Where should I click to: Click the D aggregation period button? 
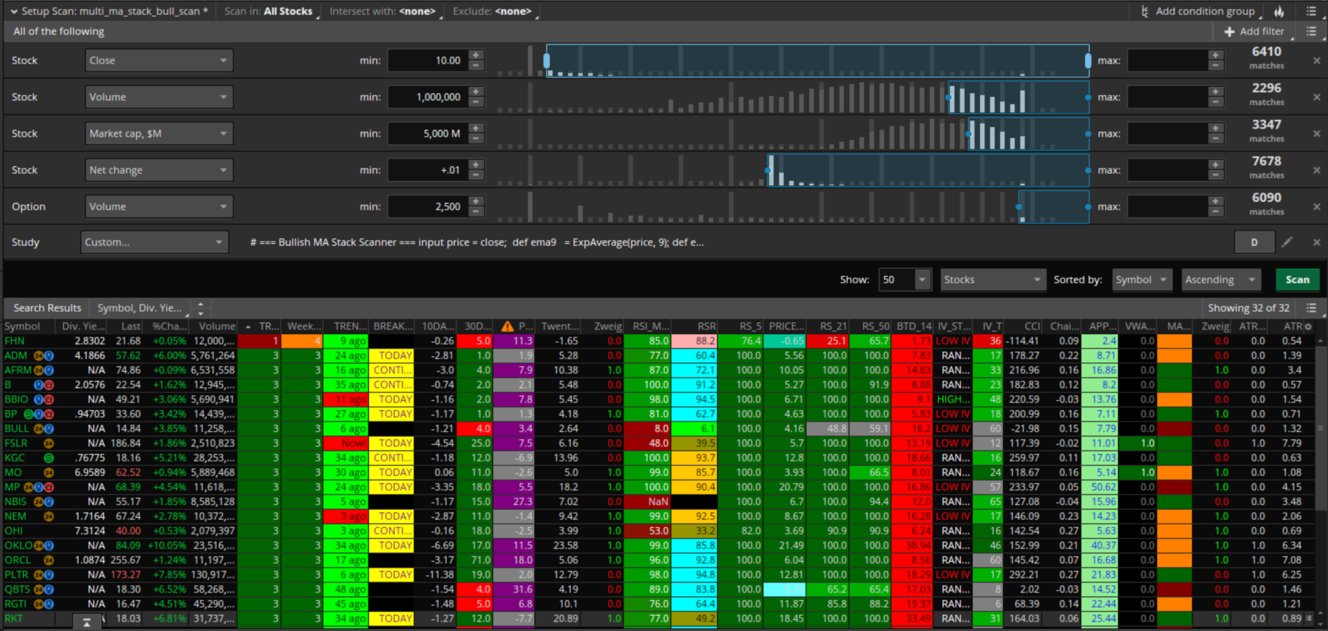coord(1254,242)
